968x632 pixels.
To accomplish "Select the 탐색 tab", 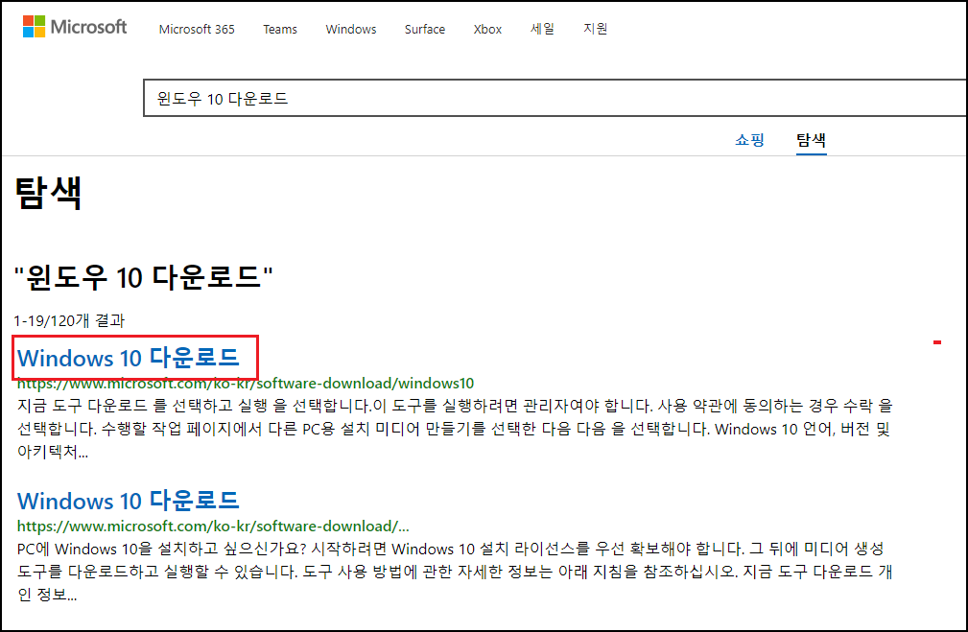I will [812, 140].
